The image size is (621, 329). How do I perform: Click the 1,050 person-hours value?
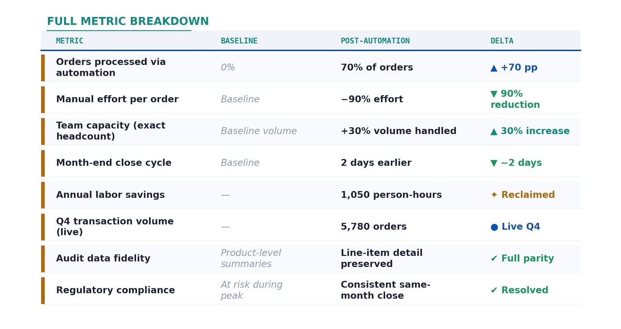[x=391, y=195]
